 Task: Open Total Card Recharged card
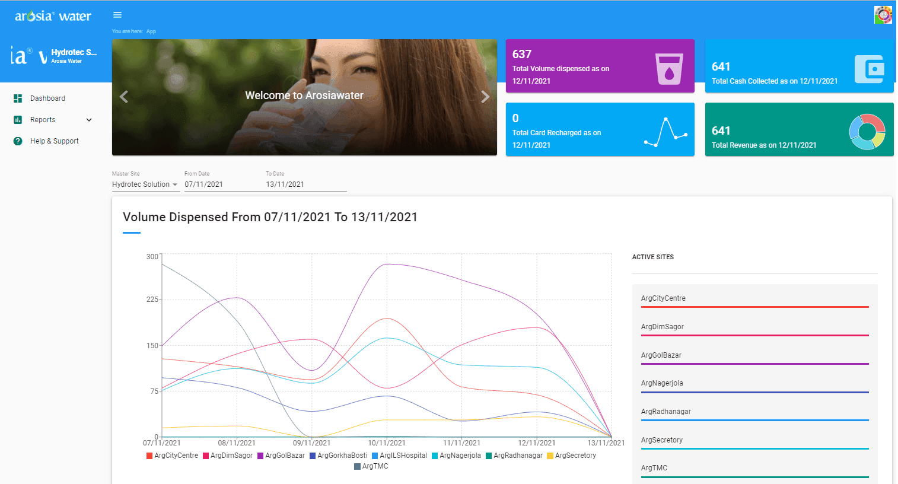(x=600, y=129)
